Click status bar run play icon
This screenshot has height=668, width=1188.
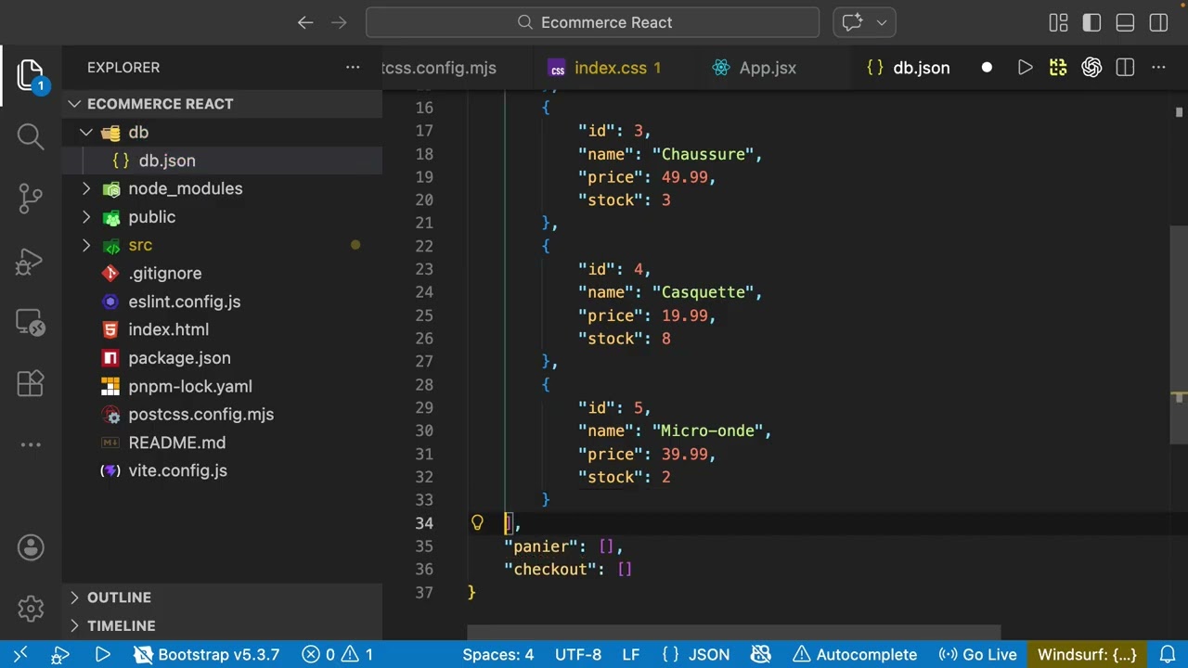coord(103,655)
